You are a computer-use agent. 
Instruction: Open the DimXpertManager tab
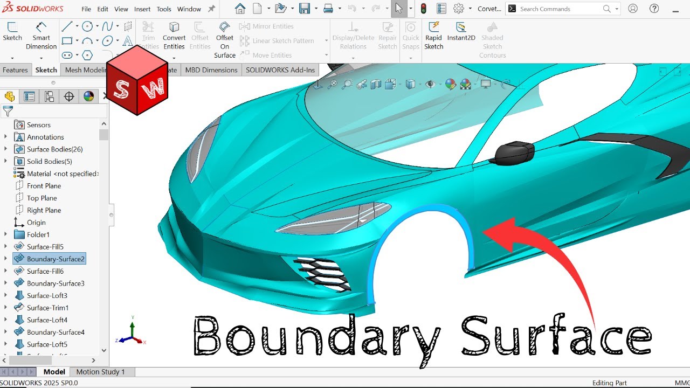[69, 96]
